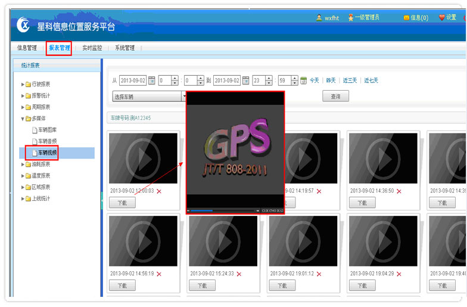The image size is (467, 307).
Task: Remove the 19:01:12 video with red X
Action: point(319,274)
